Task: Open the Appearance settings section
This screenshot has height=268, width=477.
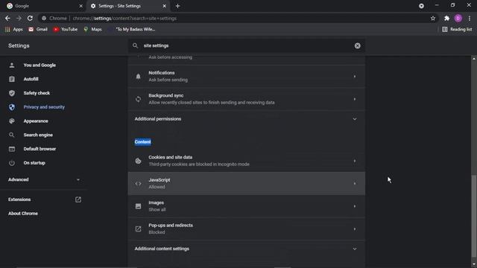Action: coord(36,121)
